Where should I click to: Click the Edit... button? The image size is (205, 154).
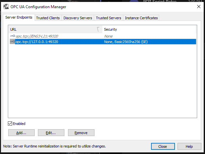click(x=51, y=133)
